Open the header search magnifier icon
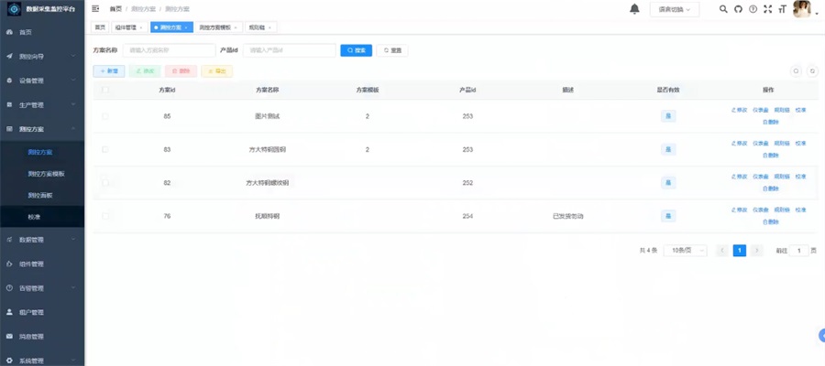This screenshot has height=366, width=825. [x=723, y=9]
